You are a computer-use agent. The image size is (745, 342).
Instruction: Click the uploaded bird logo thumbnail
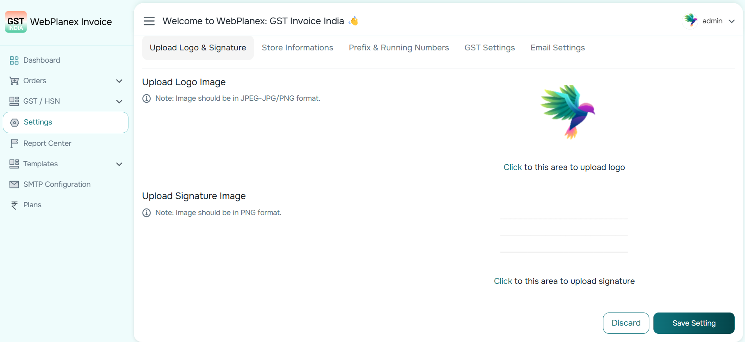pos(568,112)
